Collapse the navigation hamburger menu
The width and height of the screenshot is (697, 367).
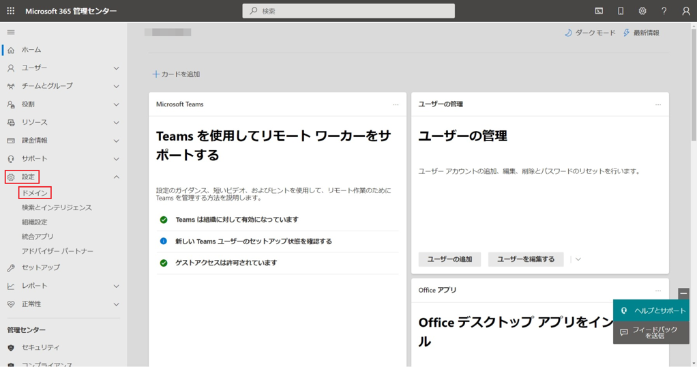point(11,32)
